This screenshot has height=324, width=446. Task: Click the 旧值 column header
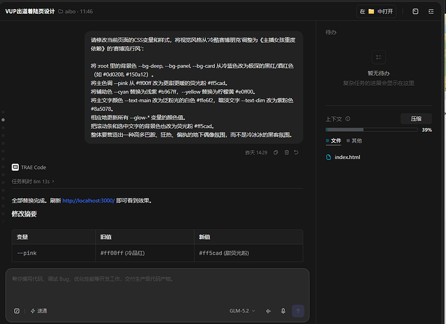pos(145,237)
